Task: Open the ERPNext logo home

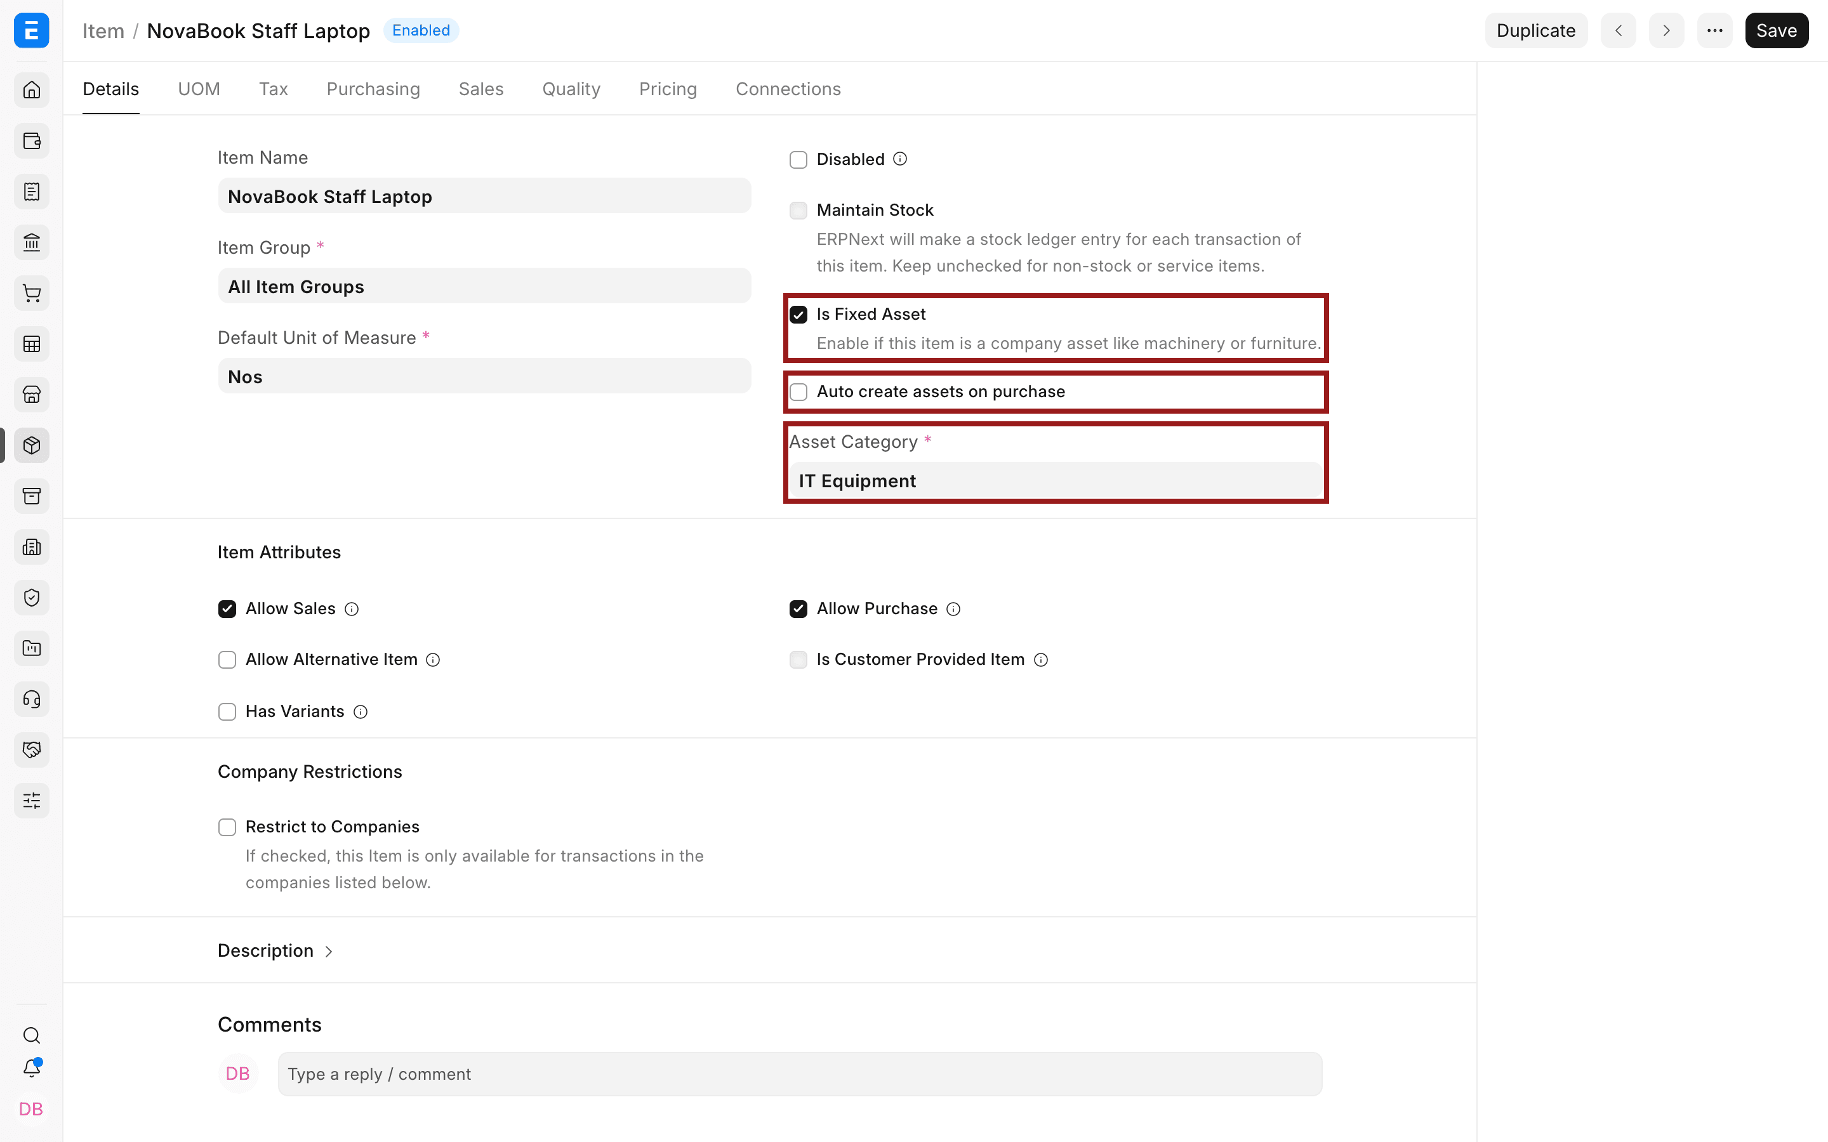Action: pyautogui.click(x=31, y=30)
